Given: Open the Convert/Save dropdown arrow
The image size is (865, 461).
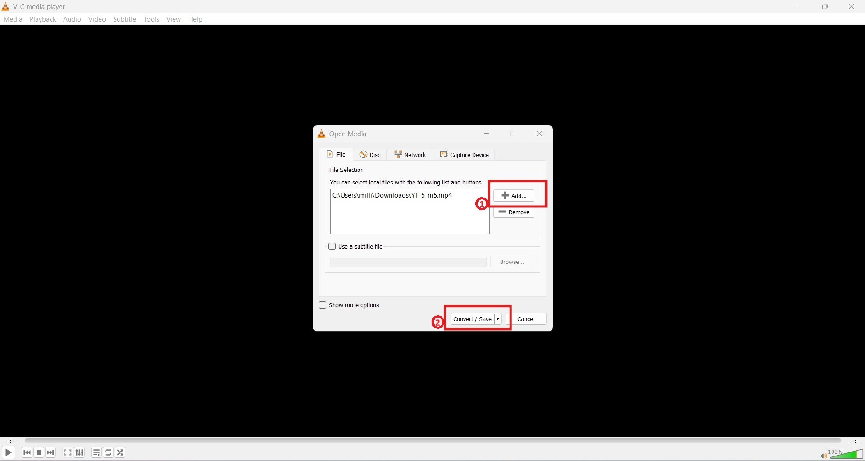Looking at the screenshot, I should pos(497,319).
